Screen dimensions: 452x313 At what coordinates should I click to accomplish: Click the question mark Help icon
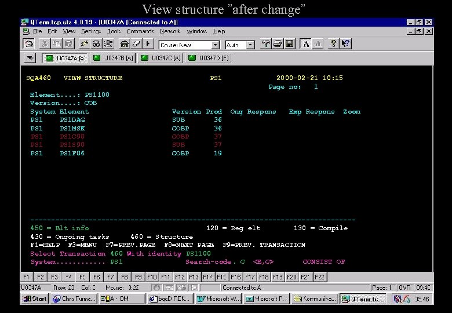click(334, 44)
